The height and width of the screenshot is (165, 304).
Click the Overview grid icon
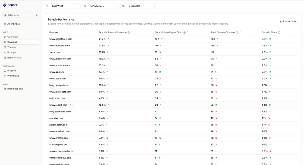[5, 37]
